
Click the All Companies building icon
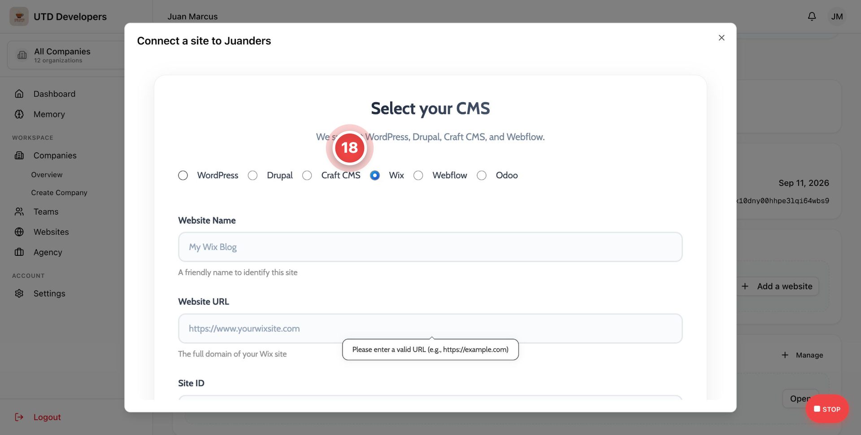(x=22, y=55)
